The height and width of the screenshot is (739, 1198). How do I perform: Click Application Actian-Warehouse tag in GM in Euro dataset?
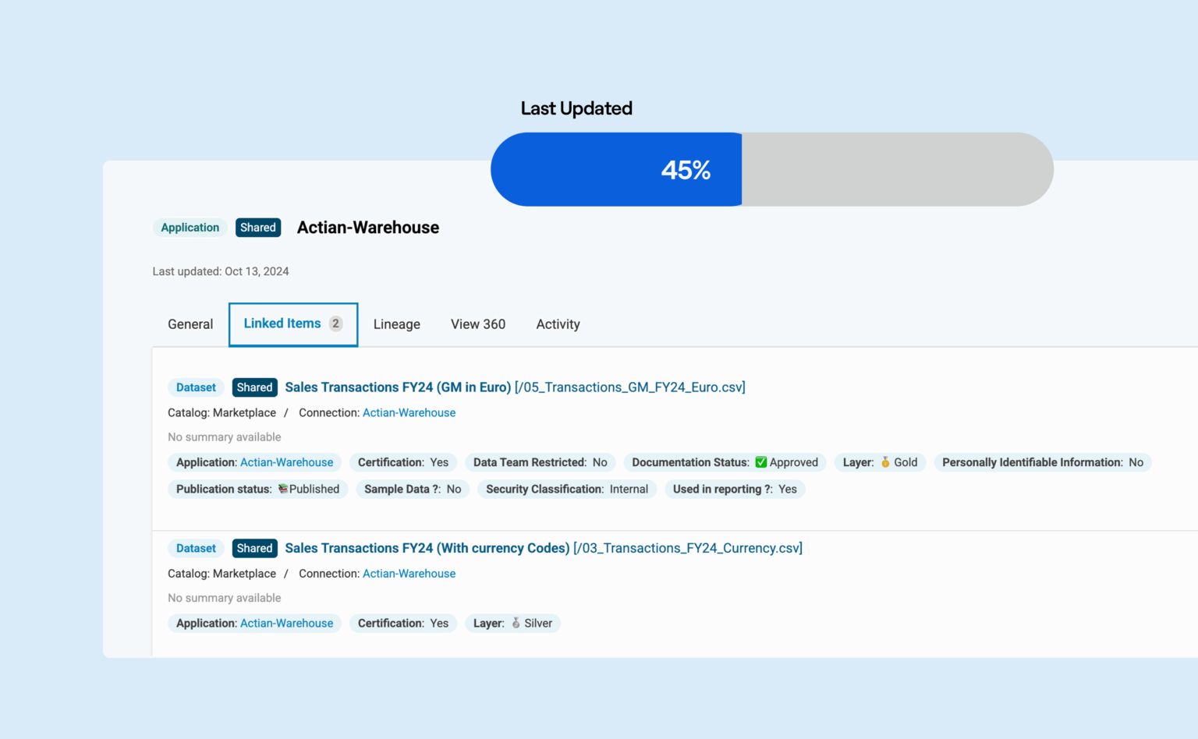point(254,462)
